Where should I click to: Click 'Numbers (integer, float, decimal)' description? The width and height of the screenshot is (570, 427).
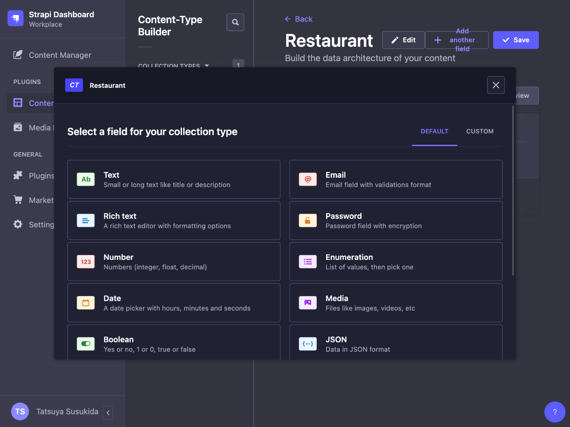[x=155, y=267]
